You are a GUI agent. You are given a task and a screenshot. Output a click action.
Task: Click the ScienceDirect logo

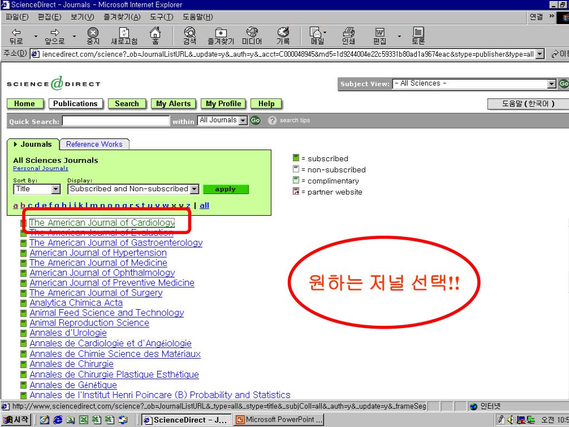[x=53, y=84]
